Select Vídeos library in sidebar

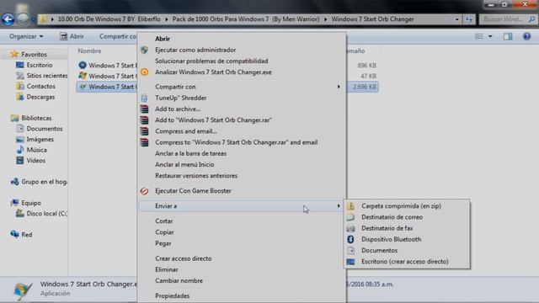pos(35,161)
